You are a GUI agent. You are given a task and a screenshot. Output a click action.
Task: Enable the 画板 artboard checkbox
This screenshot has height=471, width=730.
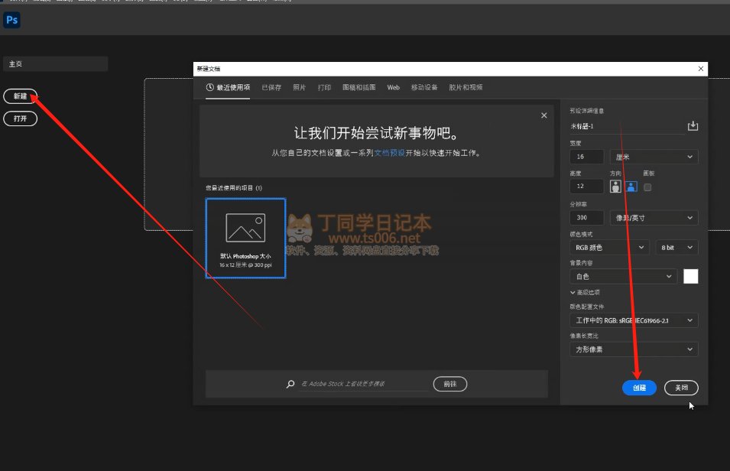(x=647, y=187)
